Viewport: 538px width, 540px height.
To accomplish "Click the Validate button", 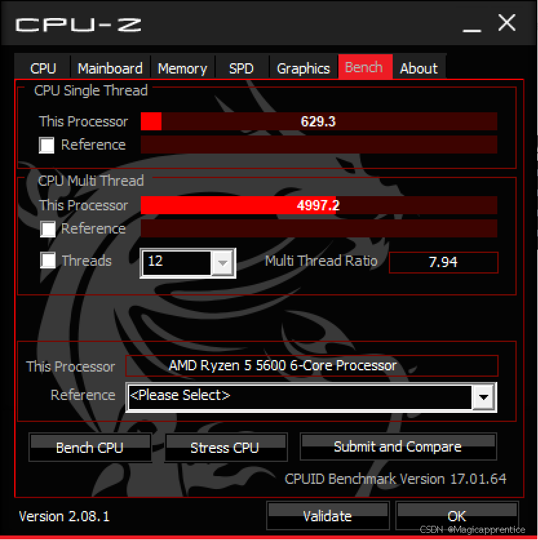I will click(327, 516).
